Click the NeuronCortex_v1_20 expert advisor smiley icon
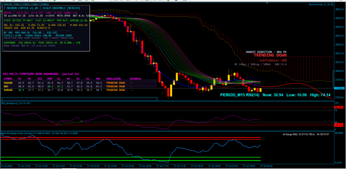 click(332, 4)
